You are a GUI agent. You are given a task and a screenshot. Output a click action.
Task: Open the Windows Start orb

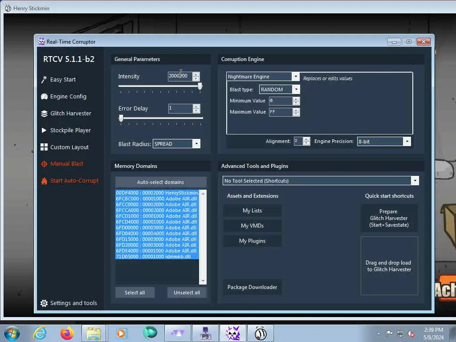[12, 333]
